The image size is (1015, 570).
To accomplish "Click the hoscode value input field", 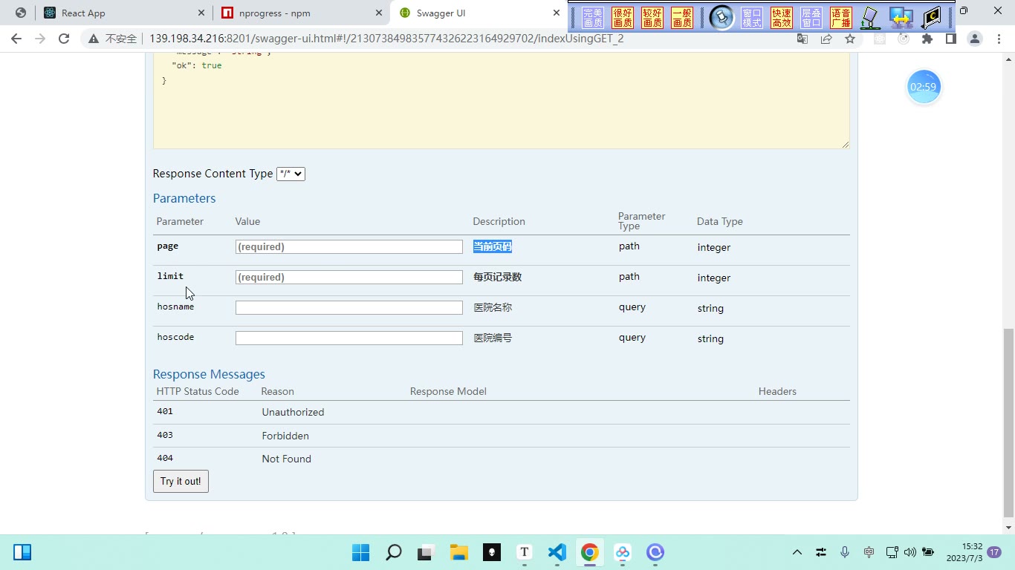I will (x=349, y=338).
